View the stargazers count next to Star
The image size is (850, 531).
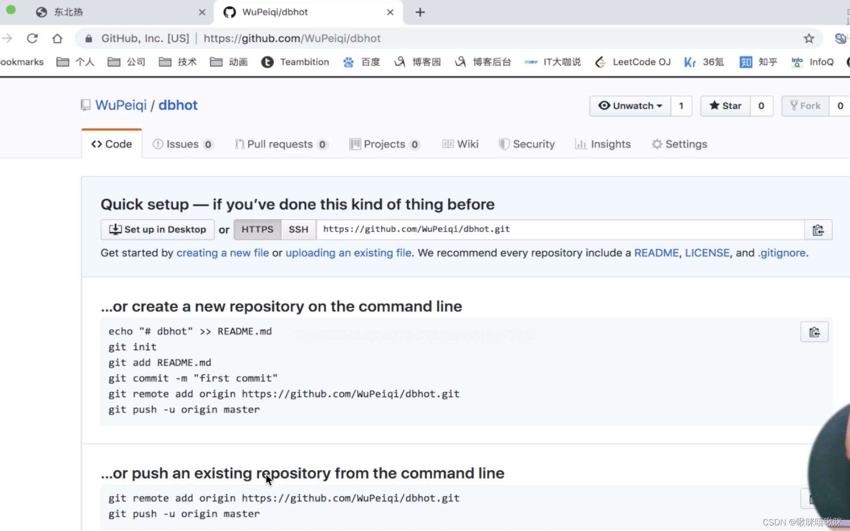761,106
